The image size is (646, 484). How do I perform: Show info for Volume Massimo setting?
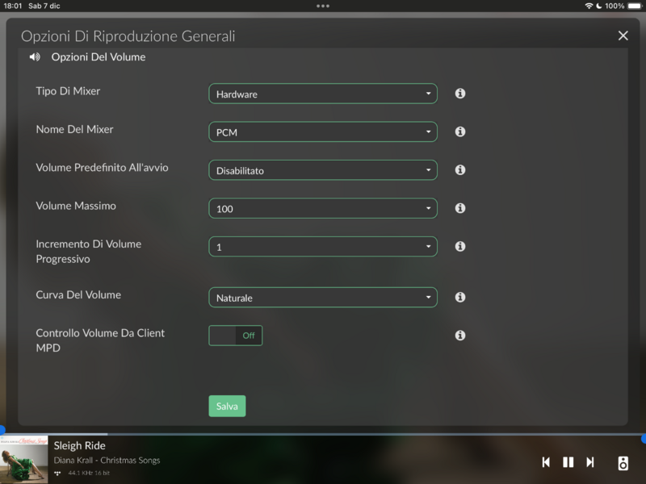[460, 208]
